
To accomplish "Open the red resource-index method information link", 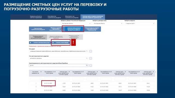I will (x=45, y=46).
